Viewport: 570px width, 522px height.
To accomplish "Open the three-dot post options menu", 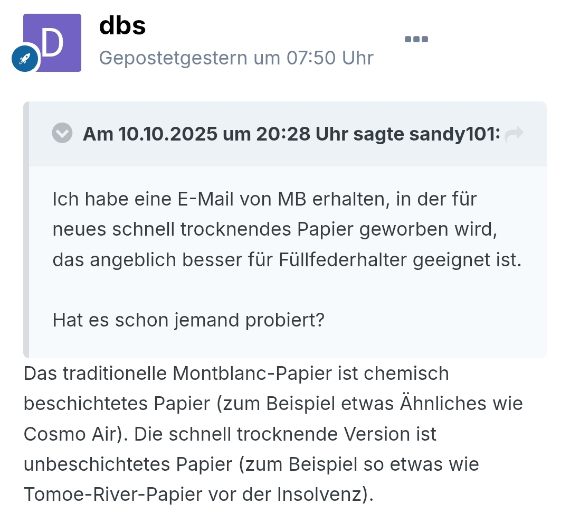I will point(416,39).
